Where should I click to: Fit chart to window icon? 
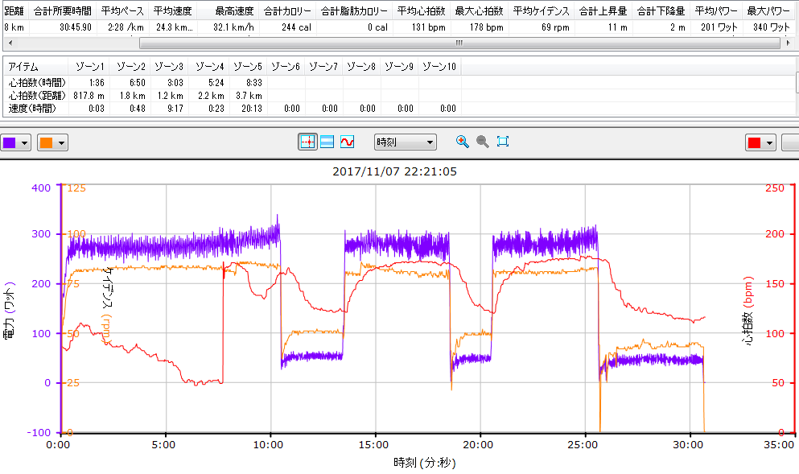coord(503,142)
